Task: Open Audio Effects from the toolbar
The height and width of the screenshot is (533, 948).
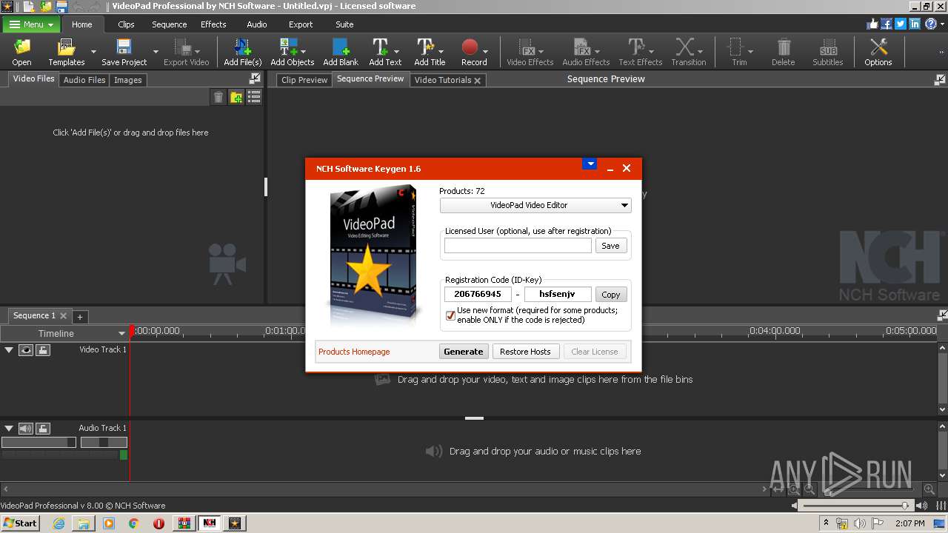Action: click(x=586, y=52)
